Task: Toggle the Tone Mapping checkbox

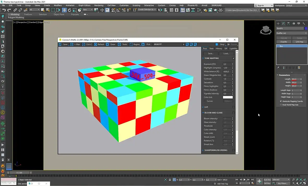Action: [234, 58]
